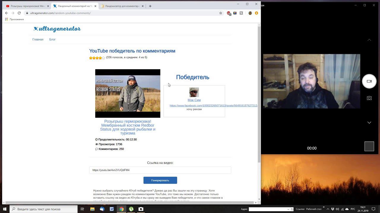Open the Розыгрыш гермоpюкзака video title link

click(x=128, y=127)
